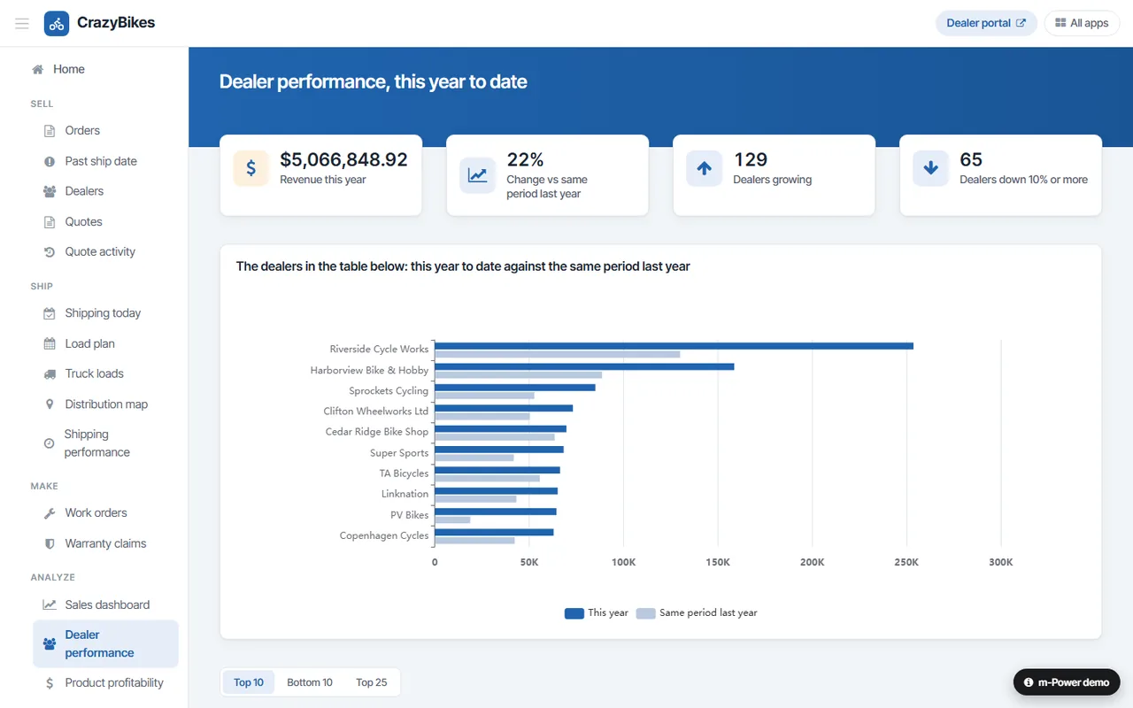Click the Load plan calendar icon
This screenshot has height=708, width=1133.
coord(50,343)
